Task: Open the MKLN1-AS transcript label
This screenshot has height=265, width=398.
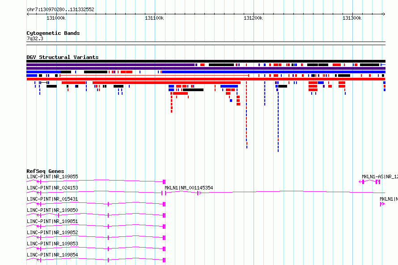Action: tap(380, 177)
